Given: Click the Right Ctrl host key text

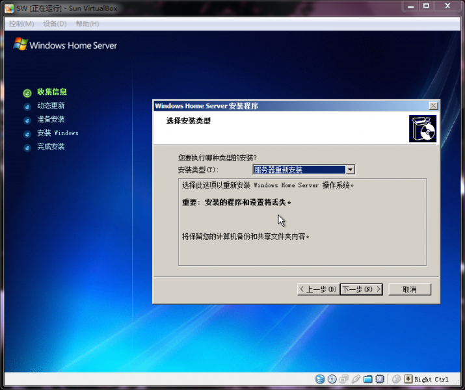Looking at the screenshot, I should 431,380.
